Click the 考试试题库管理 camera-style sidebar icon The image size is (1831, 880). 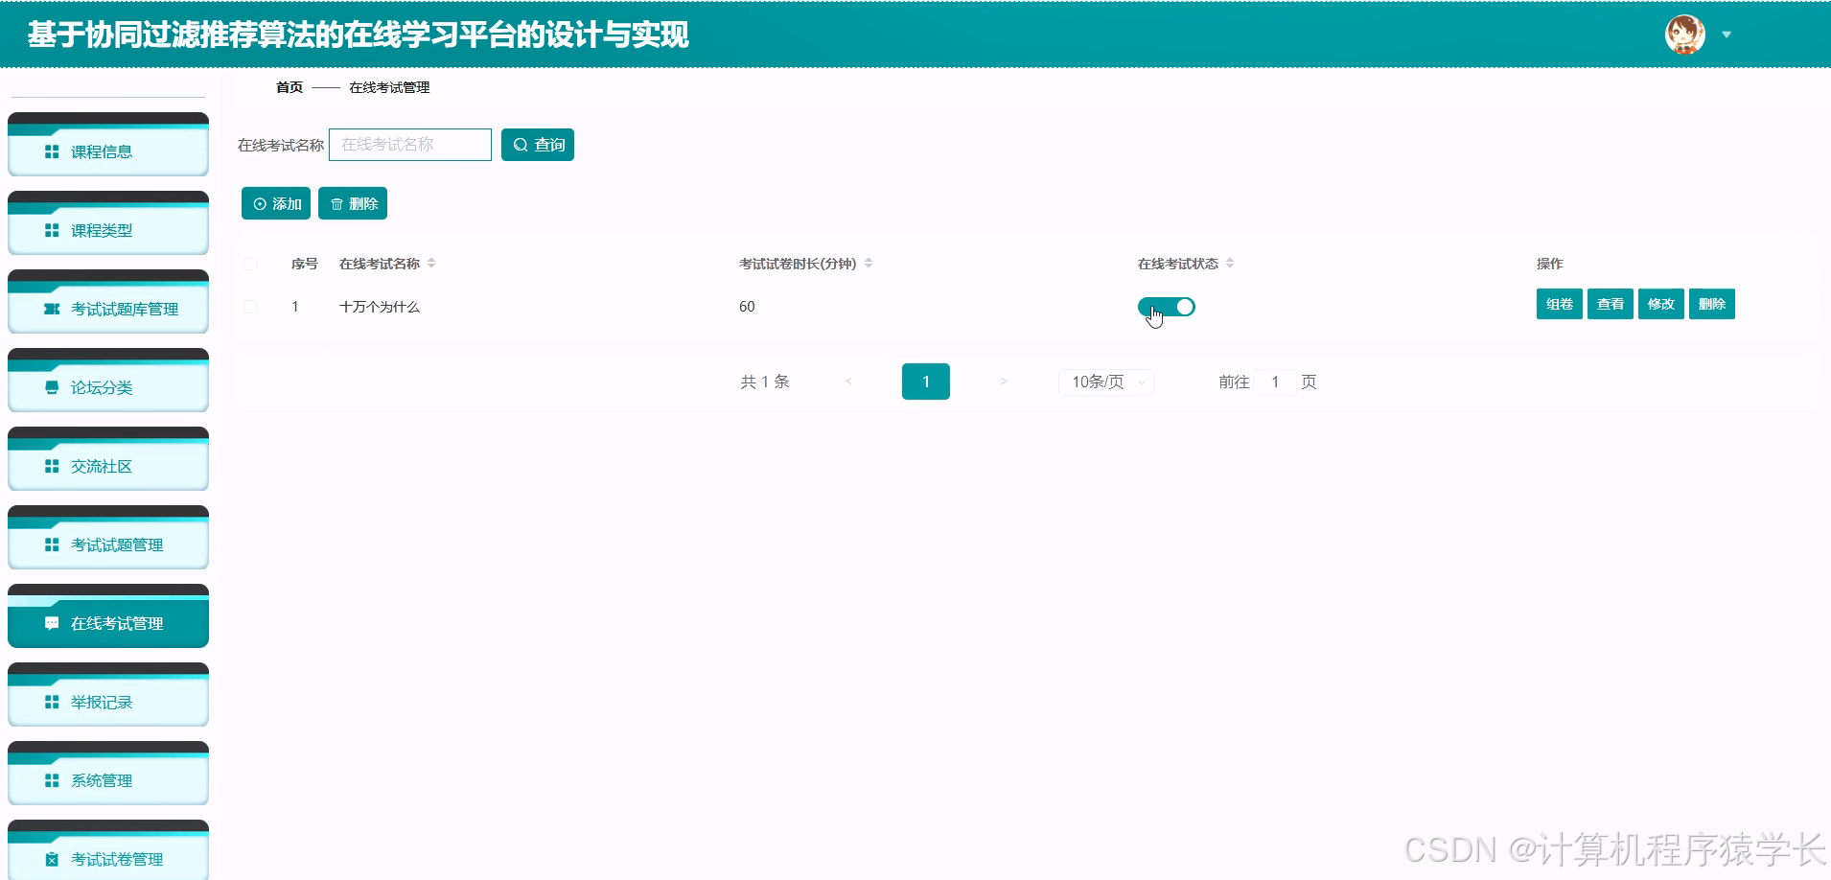pyautogui.click(x=51, y=309)
